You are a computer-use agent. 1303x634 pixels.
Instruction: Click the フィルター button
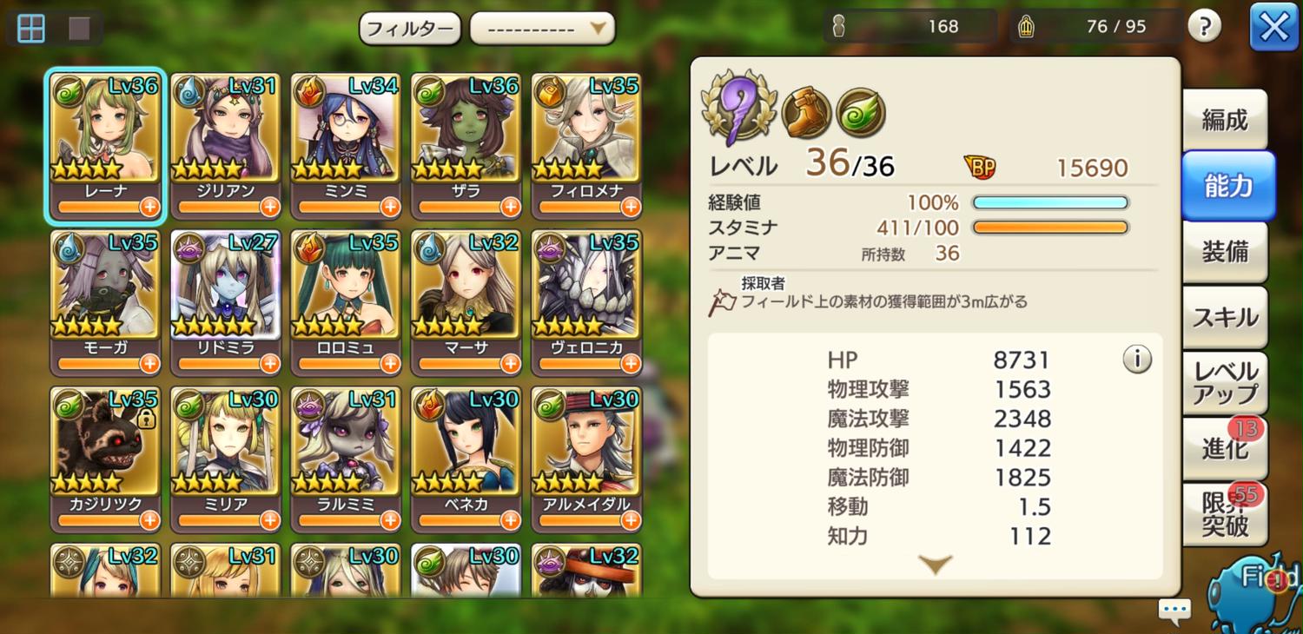pos(410,29)
